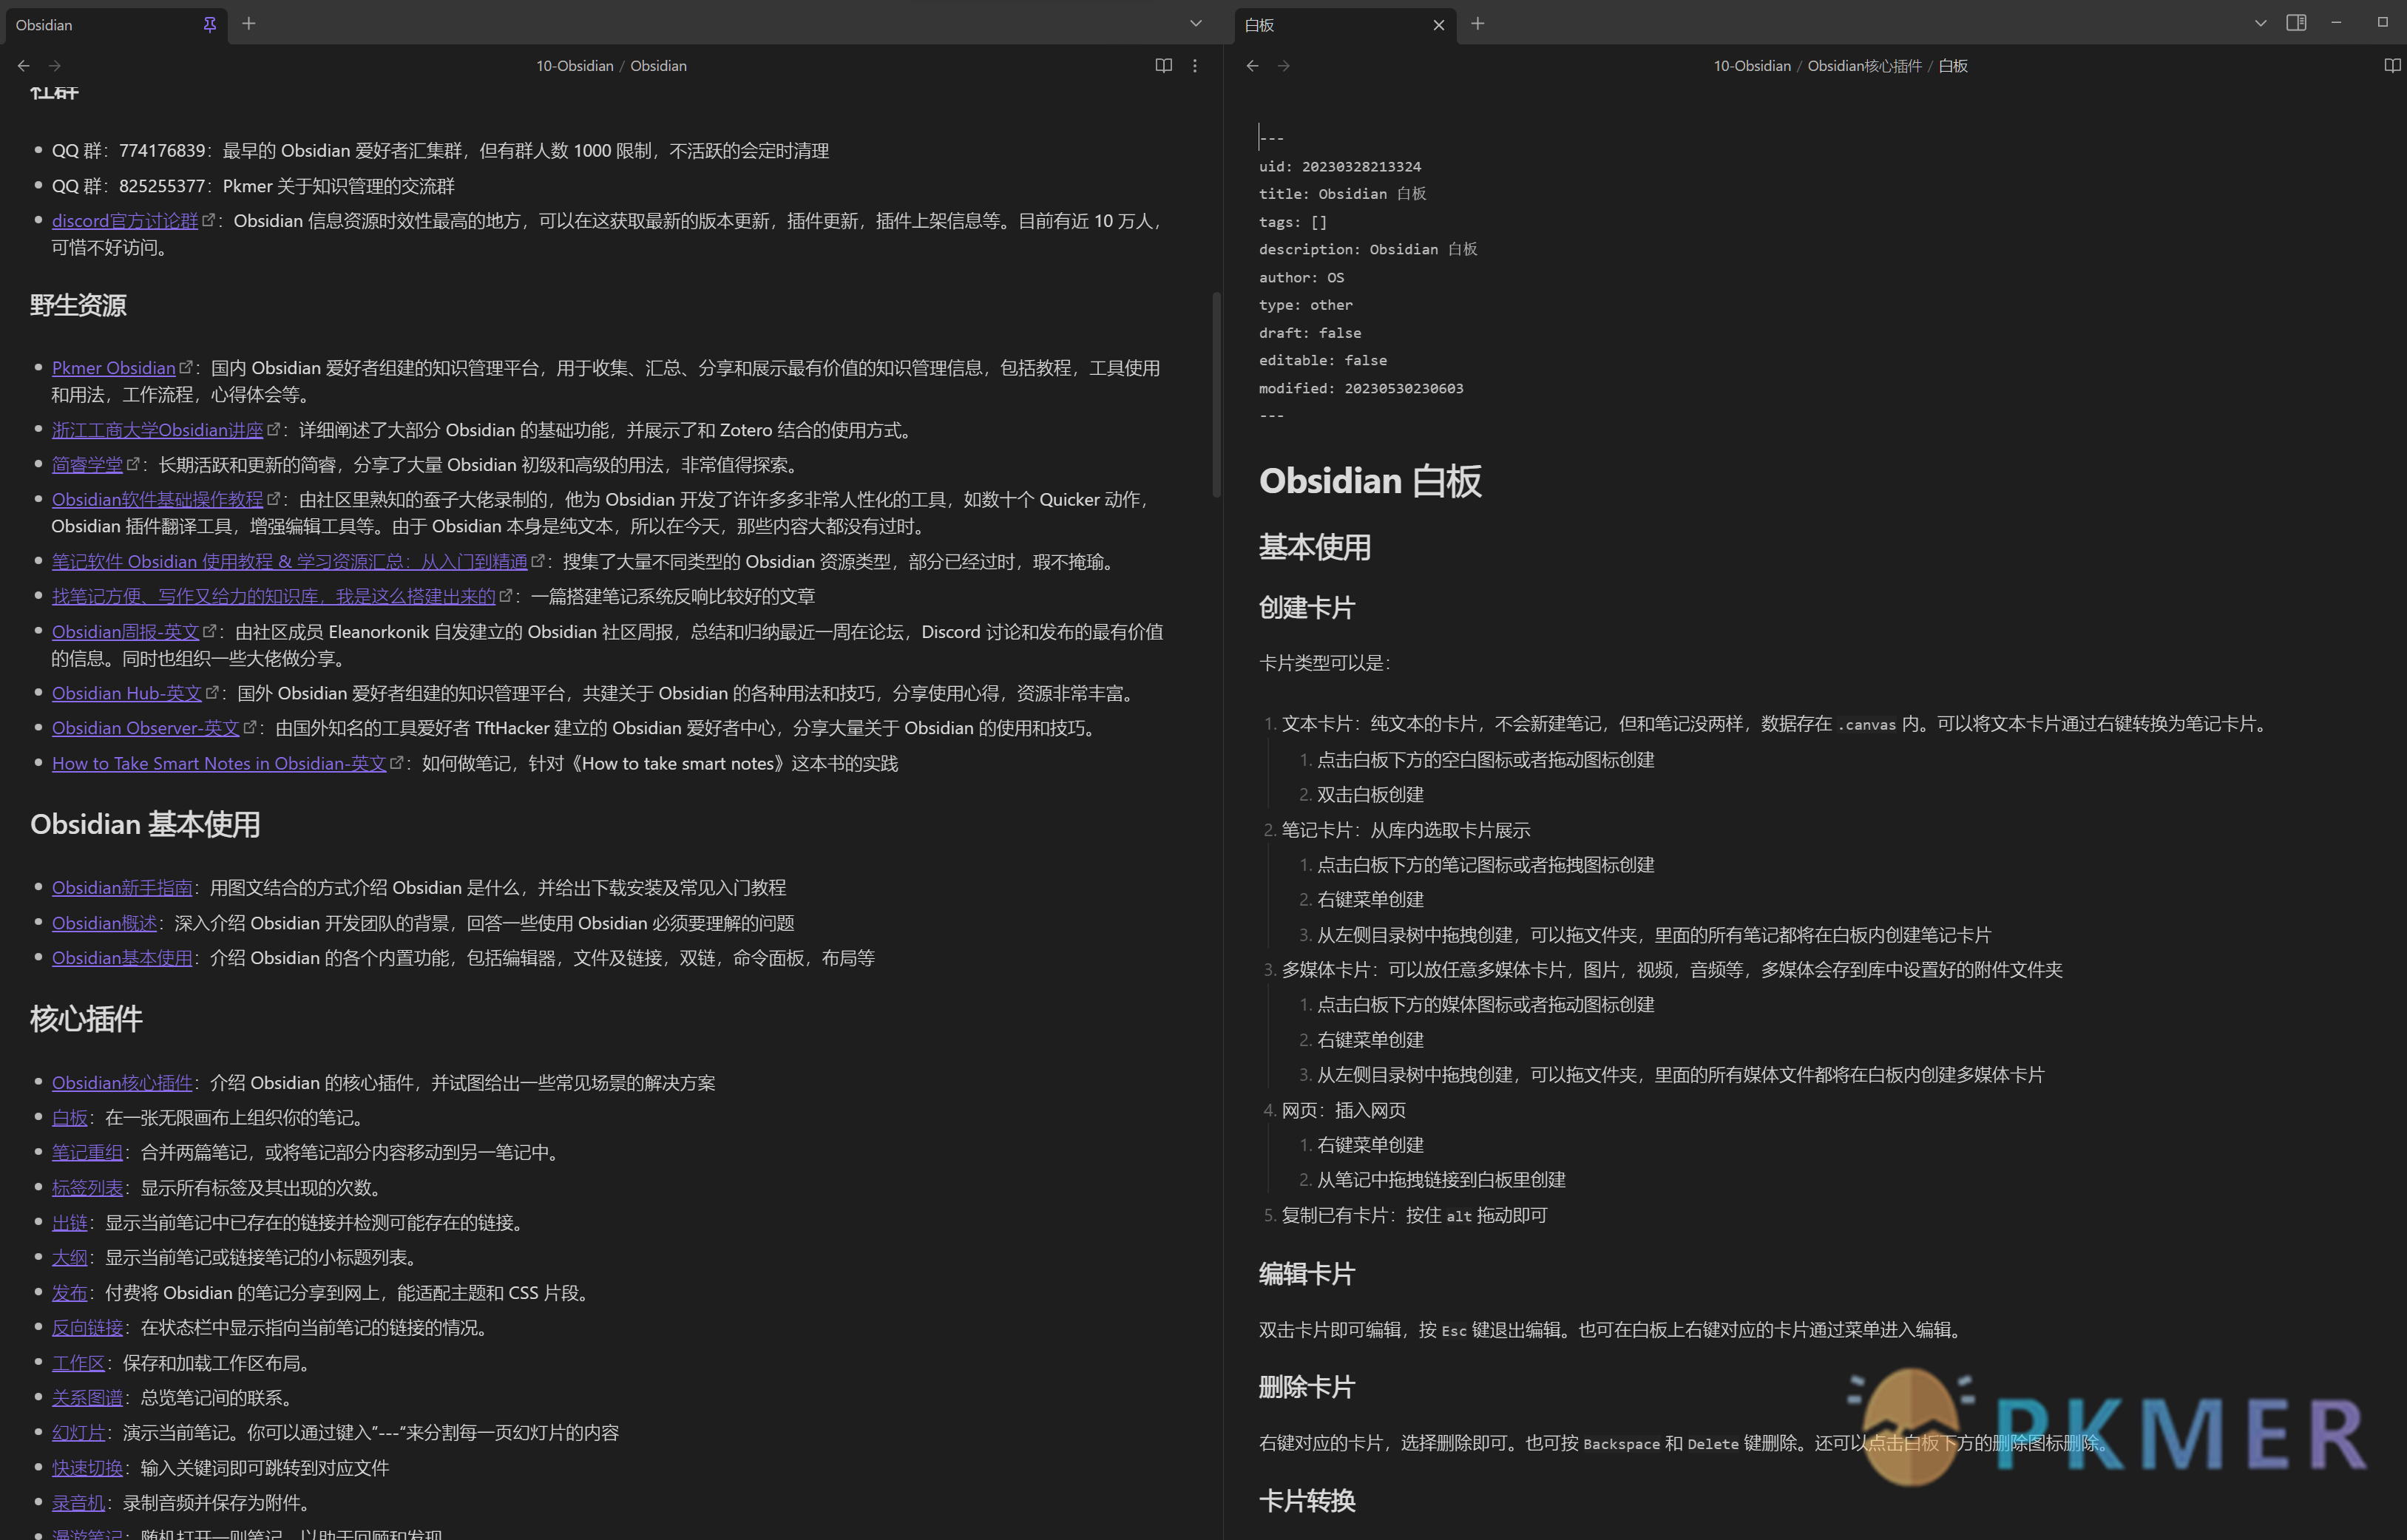Screen dimensions: 2407x1540
Task: Open Pkmer Obsidian link
Action: coord(114,368)
